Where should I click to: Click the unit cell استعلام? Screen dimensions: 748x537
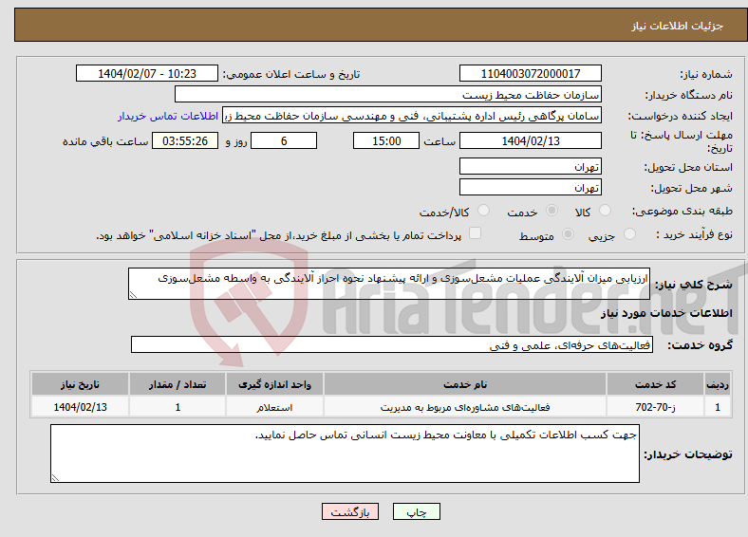[x=274, y=407]
